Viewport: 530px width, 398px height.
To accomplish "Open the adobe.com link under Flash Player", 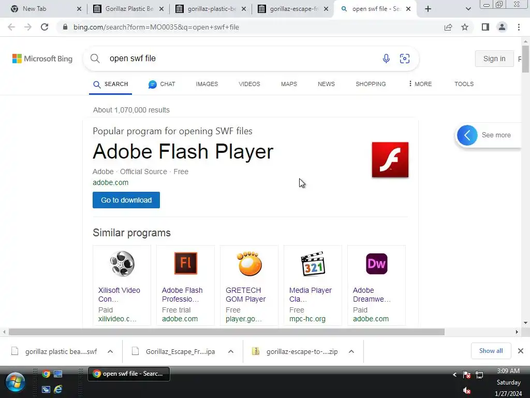I will click(111, 182).
